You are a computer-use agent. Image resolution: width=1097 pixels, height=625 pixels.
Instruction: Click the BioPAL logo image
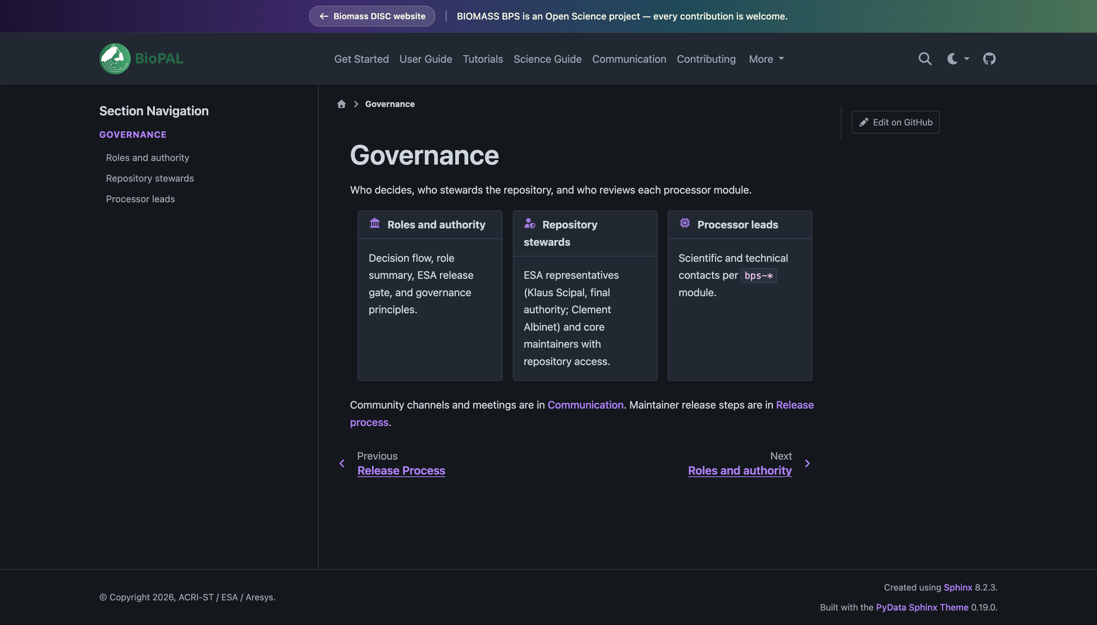[x=115, y=59]
